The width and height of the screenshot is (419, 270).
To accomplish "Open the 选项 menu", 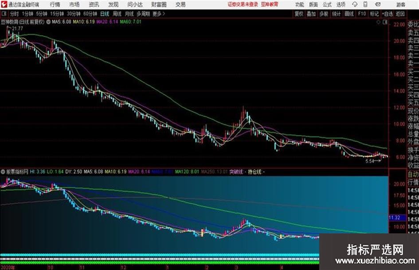I will click(x=341, y=4).
